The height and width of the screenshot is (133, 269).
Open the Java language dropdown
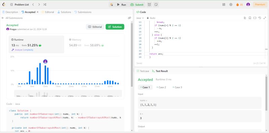pos(140,18)
